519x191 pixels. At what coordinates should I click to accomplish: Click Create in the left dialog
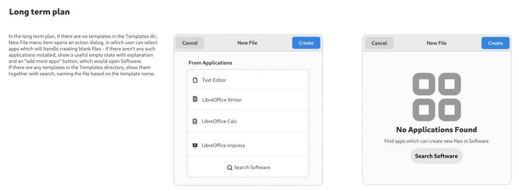click(x=306, y=43)
